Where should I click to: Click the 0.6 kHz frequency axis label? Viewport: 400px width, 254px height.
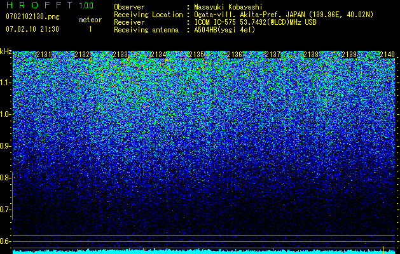tap(6, 241)
